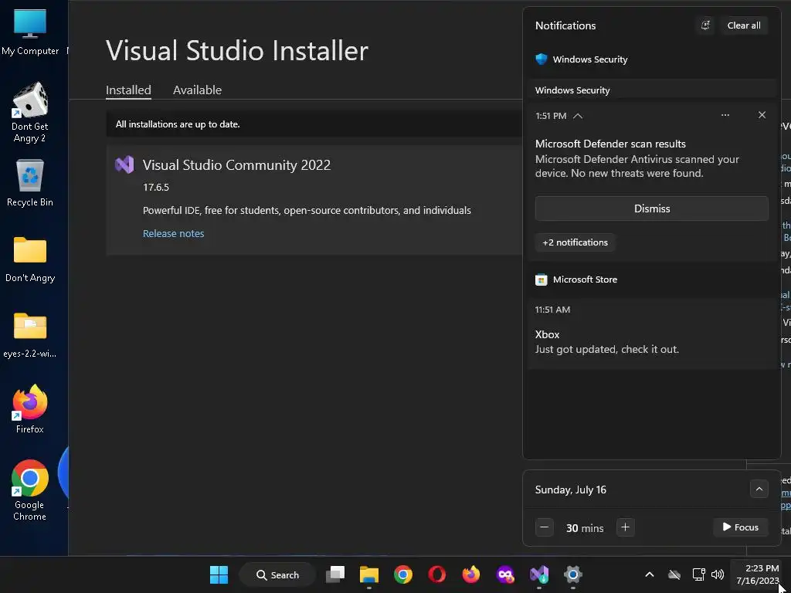Increase focus time with plus button
791x593 pixels.
(x=625, y=527)
